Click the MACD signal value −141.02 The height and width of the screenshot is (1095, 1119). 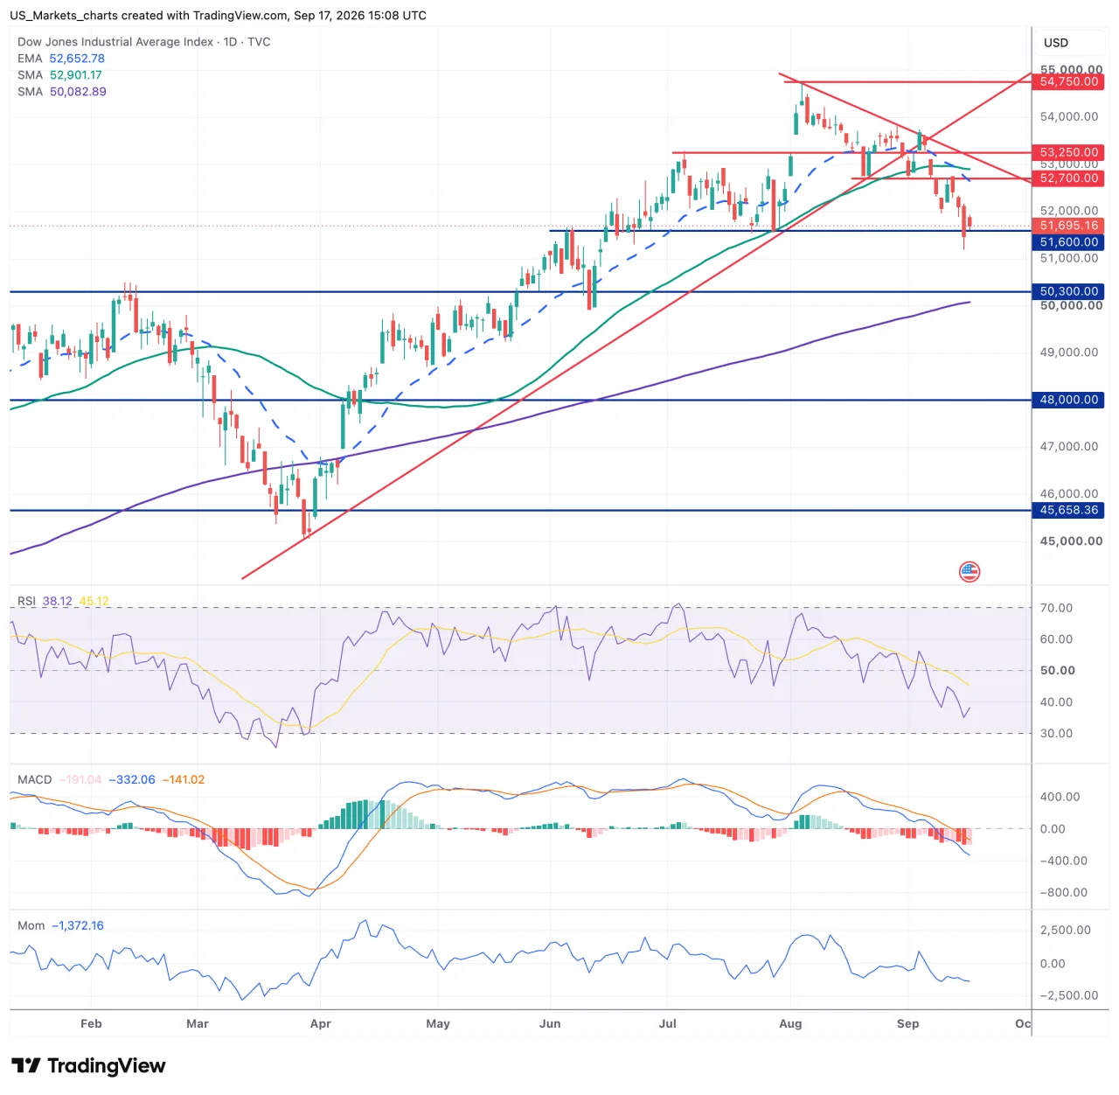tap(184, 780)
